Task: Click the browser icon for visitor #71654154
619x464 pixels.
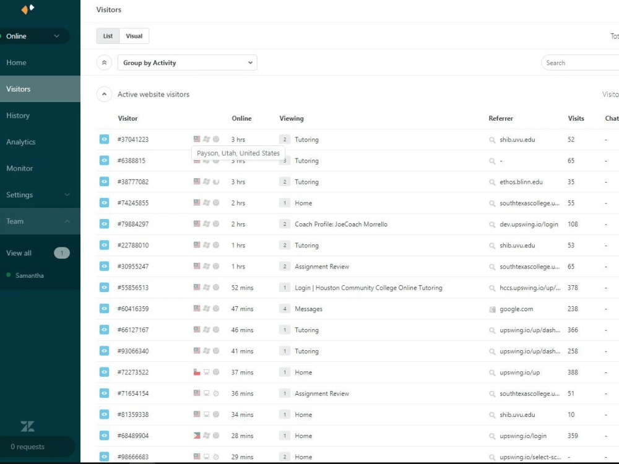Action: click(x=216, y=393)
